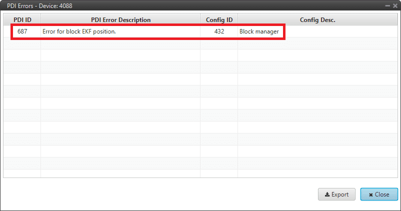Click the 'Block manager' description cell
This screenshot has height=211, width=401.
click(x=259, y=31)
